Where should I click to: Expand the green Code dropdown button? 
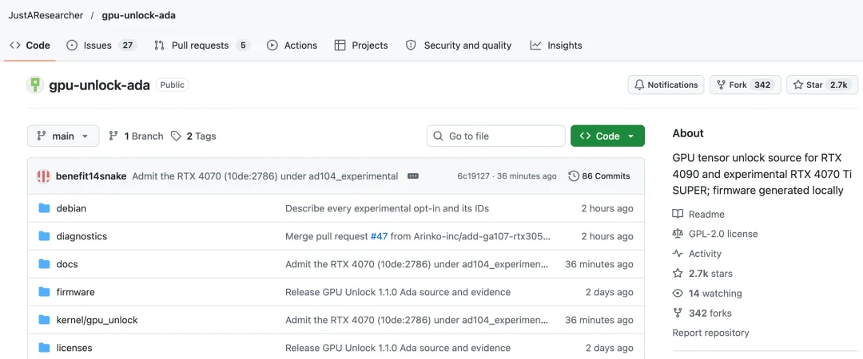607,136
